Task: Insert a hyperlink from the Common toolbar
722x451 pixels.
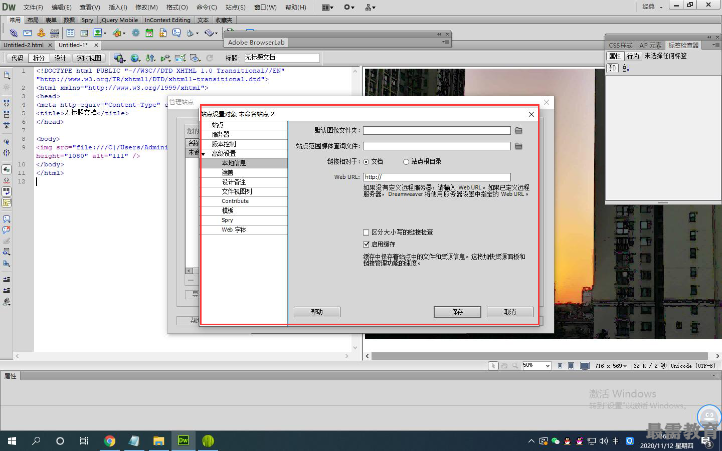Action: (14, 33)
